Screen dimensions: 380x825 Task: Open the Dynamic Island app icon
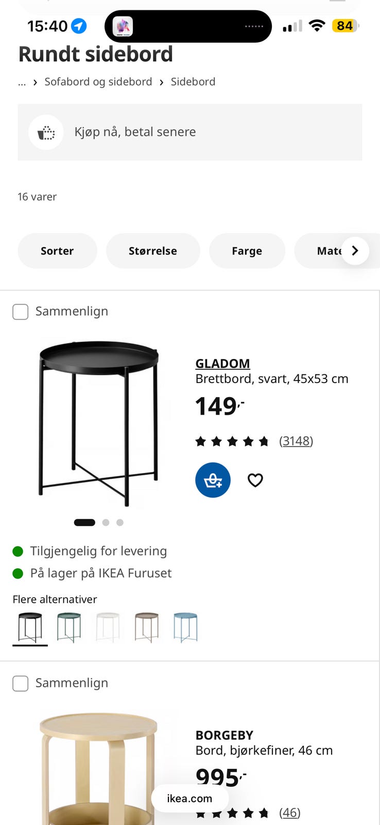coord(123,26)
